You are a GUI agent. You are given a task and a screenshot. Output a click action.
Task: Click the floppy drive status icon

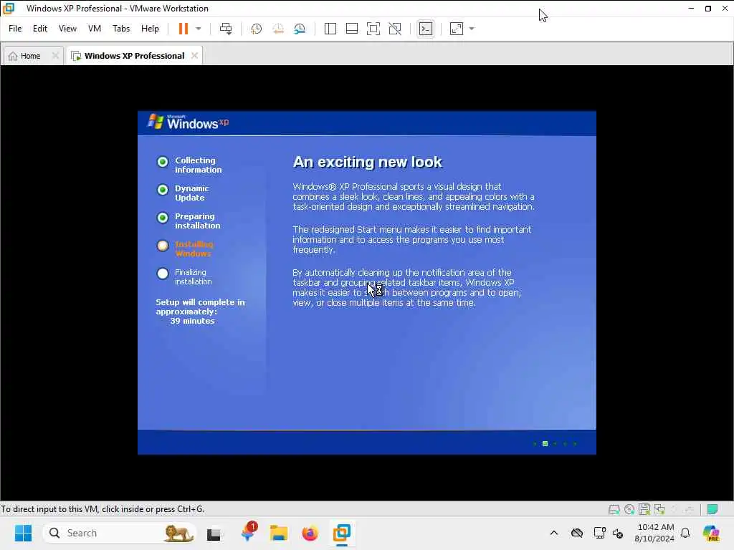coord(644,509)
